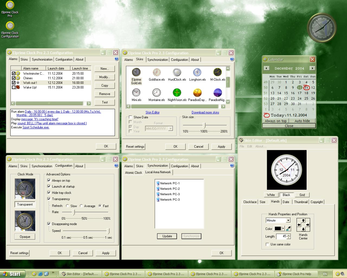Open the MM/DD/YYYY date format dropdown
Screen dimensions: 347x278
(171, 129)
